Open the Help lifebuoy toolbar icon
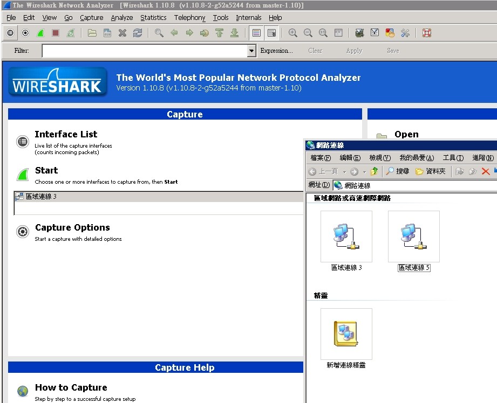This screenshot has width=497, height=403. click(427, 33)
